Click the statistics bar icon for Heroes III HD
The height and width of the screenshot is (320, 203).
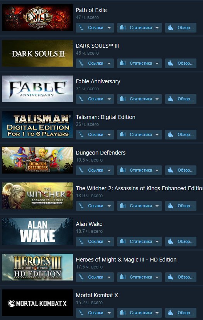tap(122, 277)
